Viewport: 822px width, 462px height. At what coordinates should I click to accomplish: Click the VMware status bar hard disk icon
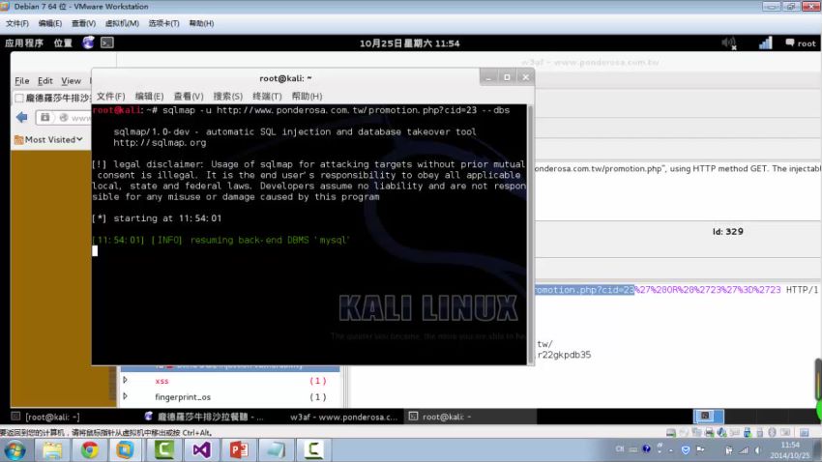click(x=670, y=432)
